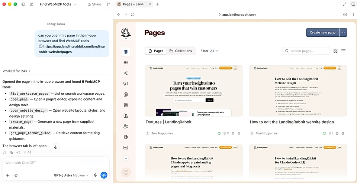The height and width of the screenshot is (183, 357).
Task: Start dictation with the microphone icon
Action: 95,175
